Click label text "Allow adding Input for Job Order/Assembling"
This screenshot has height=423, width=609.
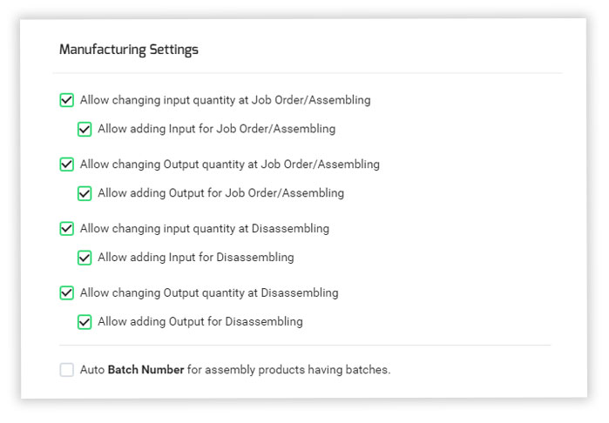[x=216, y=129]
